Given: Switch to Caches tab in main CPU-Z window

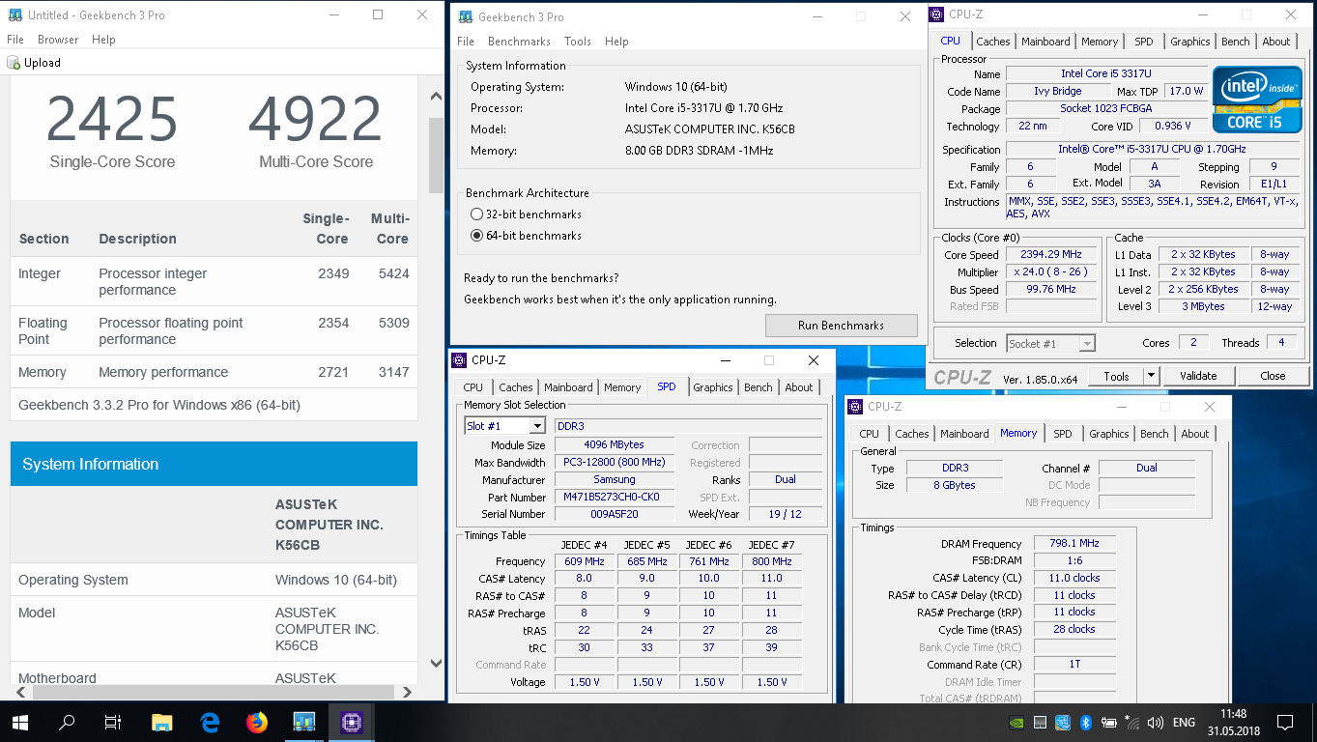Looking at the screenshot, I should coord(992,42).
